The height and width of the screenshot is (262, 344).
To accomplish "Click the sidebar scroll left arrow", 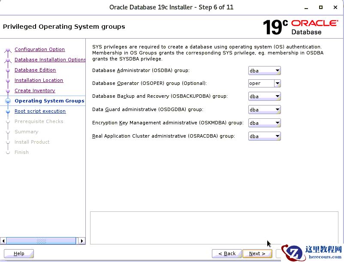I will coord(3,241).
